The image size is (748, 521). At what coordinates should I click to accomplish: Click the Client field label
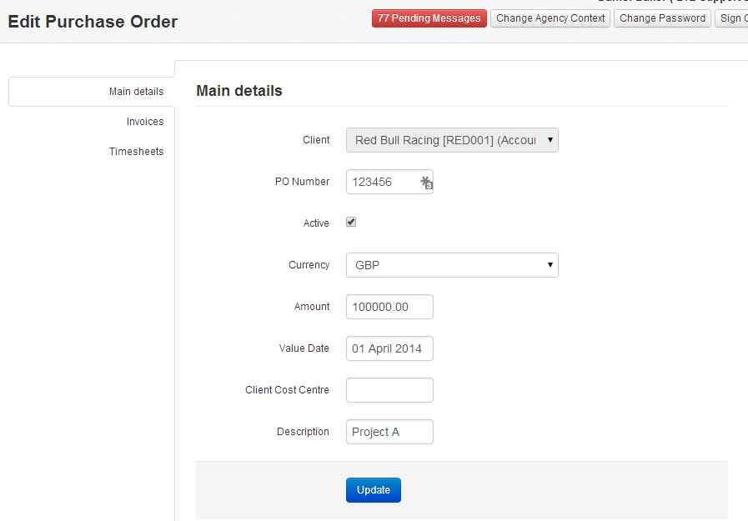pyautogui.click(x=316, y=140)
